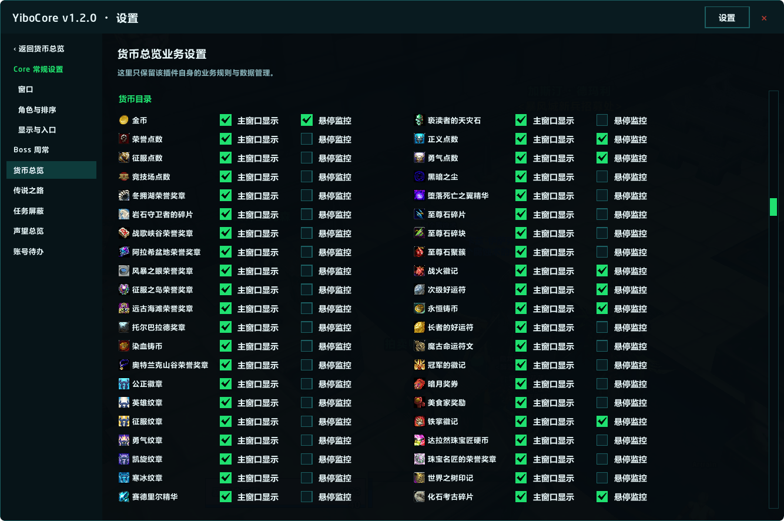Uncheck 主窗口显示 for 暗月奖券
Viewport: 784px width, 521px height.
coord(521,383)
